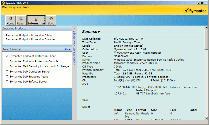Click the Summary heading
Image resolution: width=209 pixels, height=125 pixels.
click(91, 32)
